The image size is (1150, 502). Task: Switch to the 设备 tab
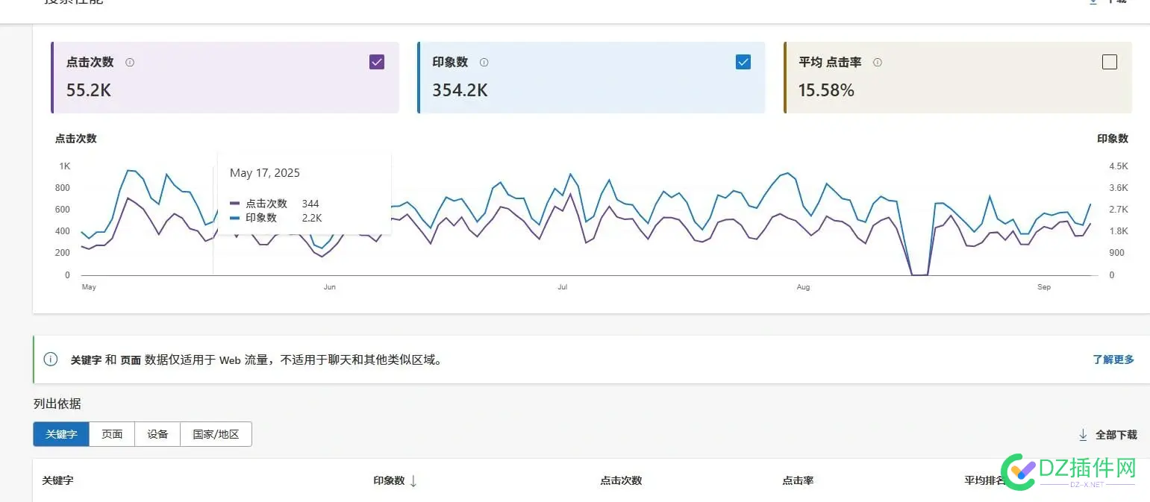(x=157, y=434)
